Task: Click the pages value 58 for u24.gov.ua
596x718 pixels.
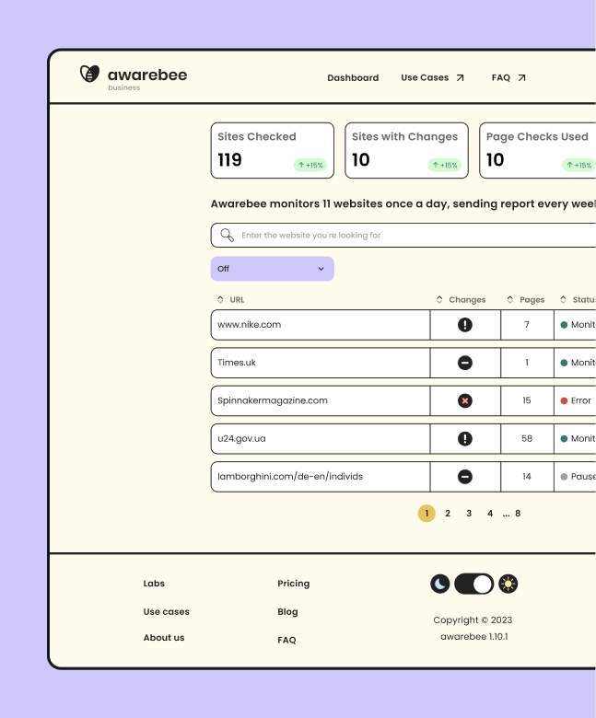Action: click(x=527, y=439)
